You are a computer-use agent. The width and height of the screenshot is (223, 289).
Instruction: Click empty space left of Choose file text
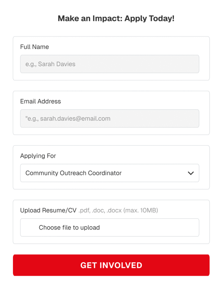pos(29,227)
